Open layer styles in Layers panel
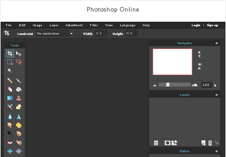 (174, 143)
